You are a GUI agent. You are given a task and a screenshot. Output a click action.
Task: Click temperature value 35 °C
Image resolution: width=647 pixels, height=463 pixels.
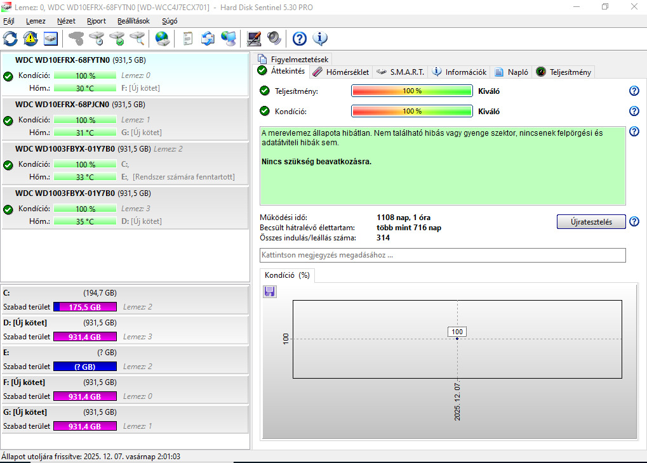tap(85, 221)
